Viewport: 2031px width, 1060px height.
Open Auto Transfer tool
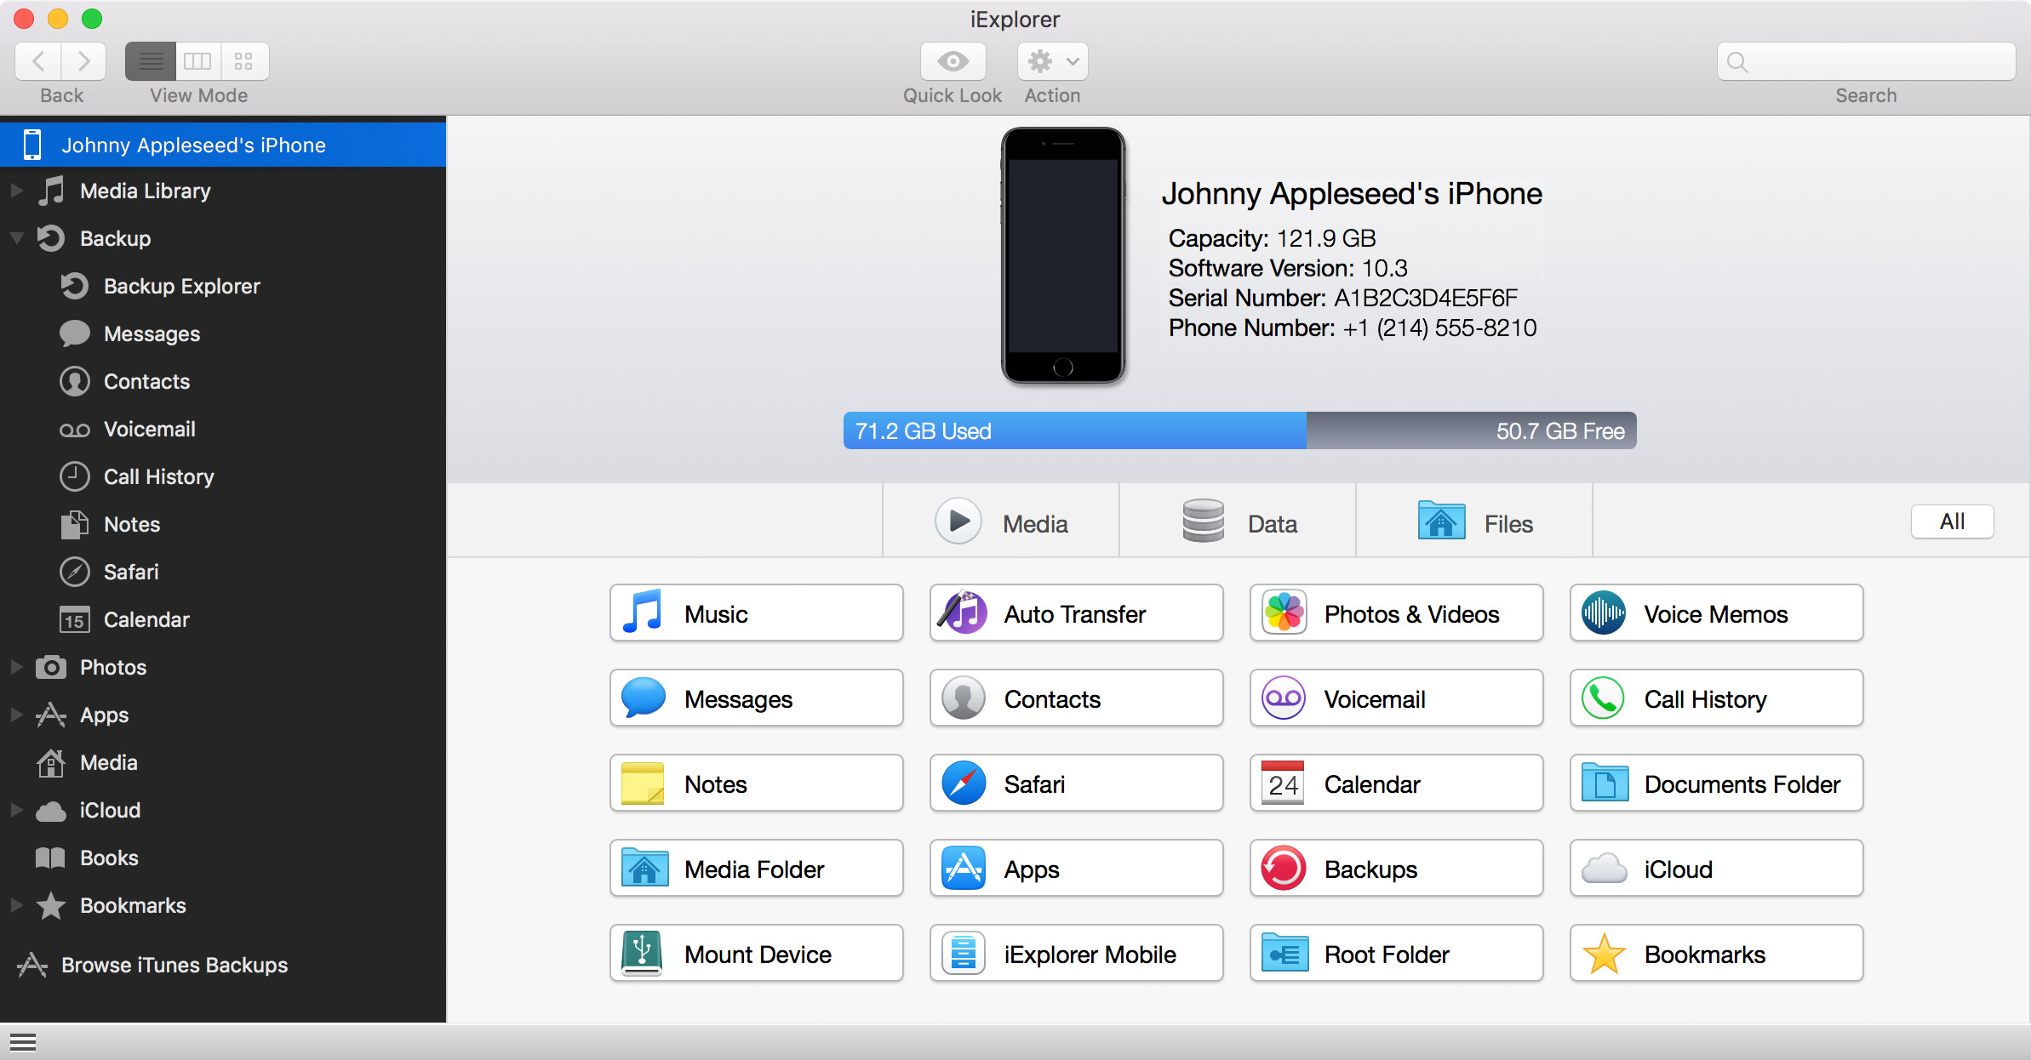tap(1074, 613)
